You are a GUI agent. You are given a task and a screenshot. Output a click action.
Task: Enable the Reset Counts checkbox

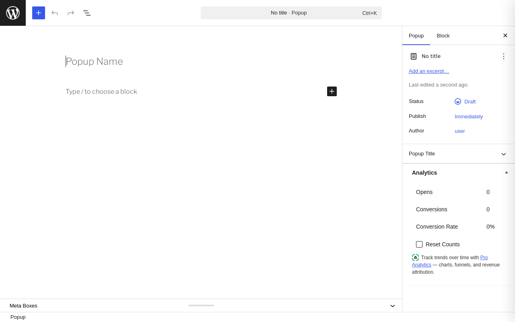(x=419, y=244)
